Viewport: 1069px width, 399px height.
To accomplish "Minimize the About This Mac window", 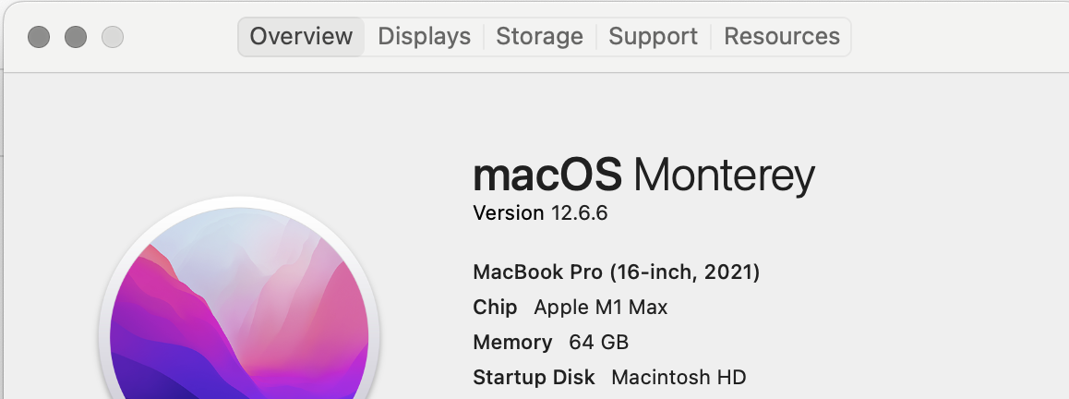I will point(76,37).
